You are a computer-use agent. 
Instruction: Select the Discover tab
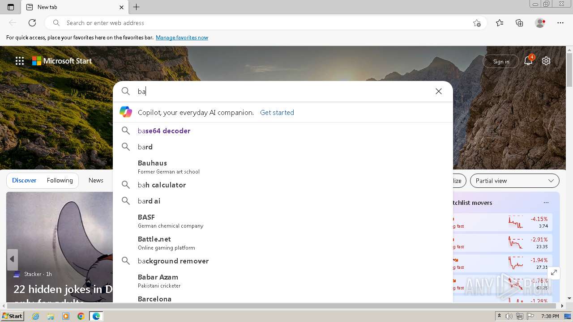click(24, 180)
